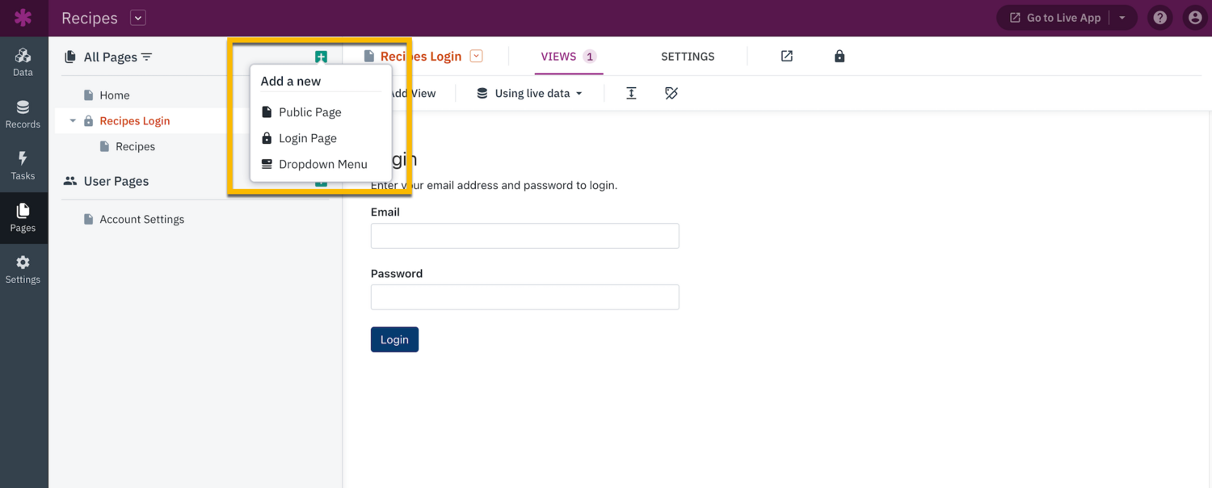The width and height of the screenshot is (1212, 488).
Task: Open the Using live data dropdown
Action: click(x=529, y=93)
